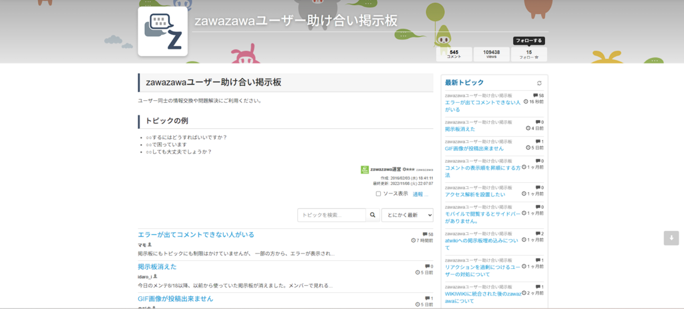Open main topic エラーが出てコメントできない人がいる

click(196, 234)
